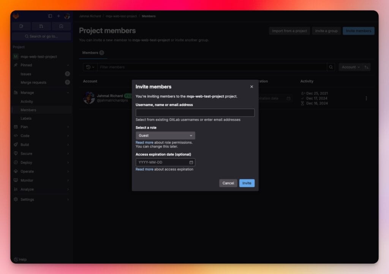Viewport: 389px width, 274px height.
Task: Confirm with the blue Invite button
Action: [247, 183]
